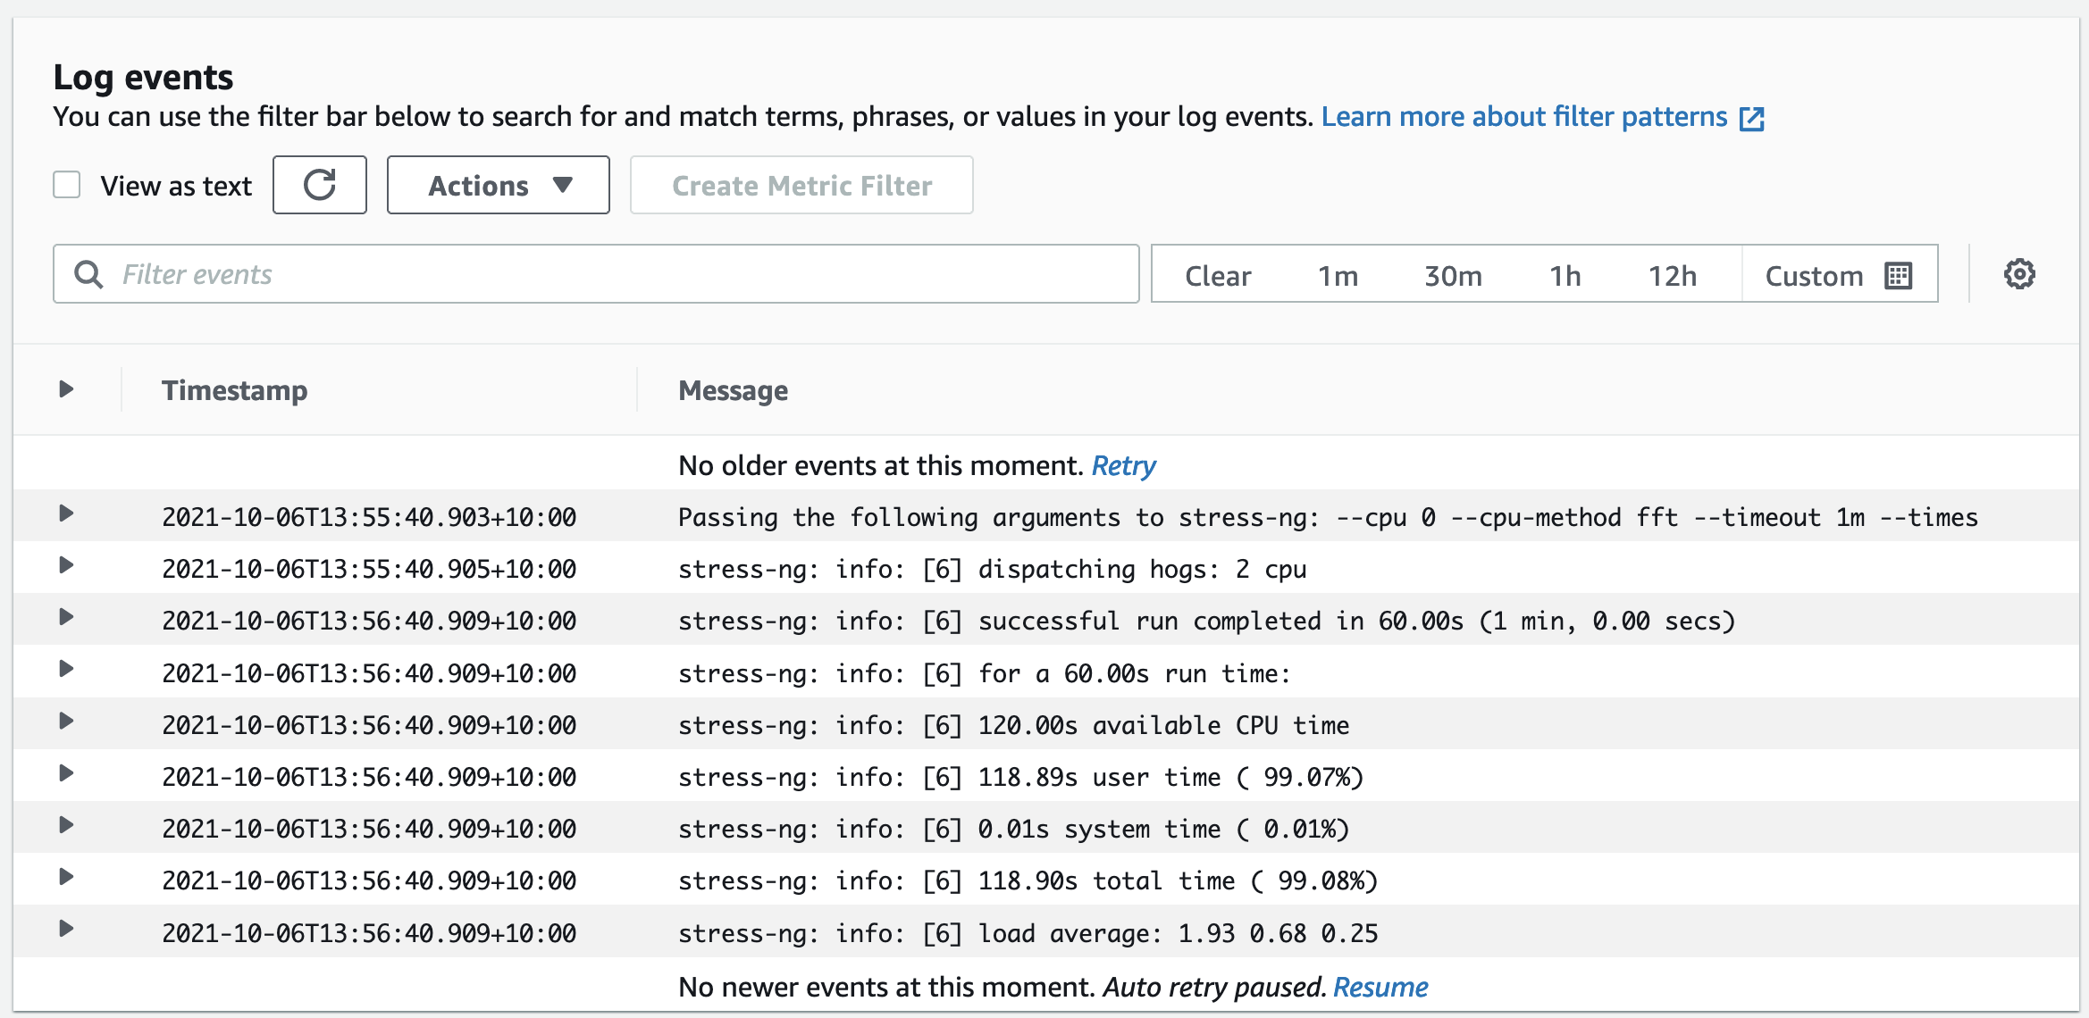Click message 'stress-ng: info: [6] dispatching hogs: 2 cpu'

click(992, 569)
